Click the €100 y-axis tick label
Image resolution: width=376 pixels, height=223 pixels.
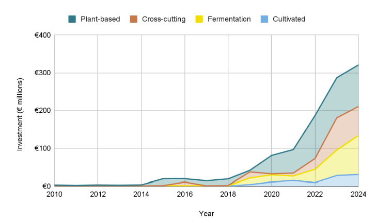(x=42, y=148)
